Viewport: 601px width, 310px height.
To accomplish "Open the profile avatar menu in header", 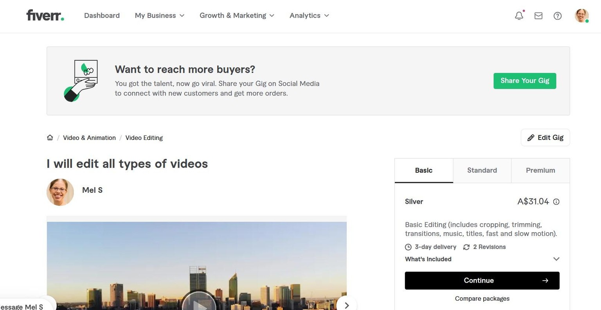I will pyautogui.click(x=581, y=16).
